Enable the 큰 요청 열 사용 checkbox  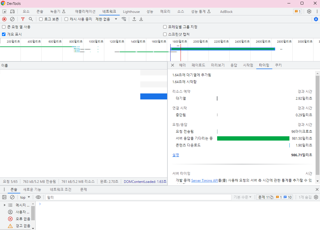coord(4,27)
